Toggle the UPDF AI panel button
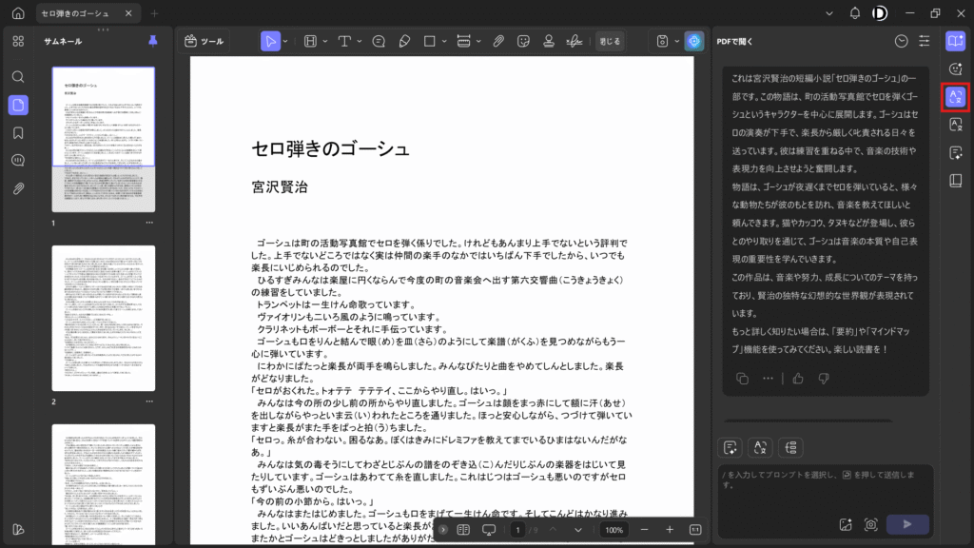The image size is (974, 548). coord(692,41)
